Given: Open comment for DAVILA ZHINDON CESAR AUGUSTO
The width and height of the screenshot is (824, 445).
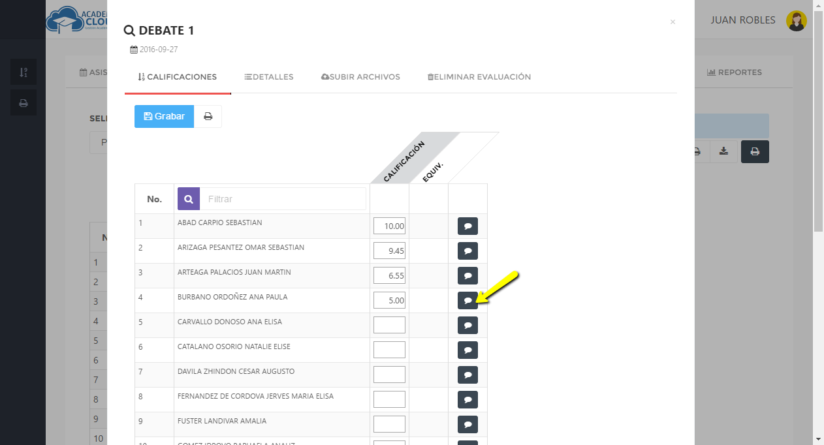Looking at the screenshot, I should point(467,375).
